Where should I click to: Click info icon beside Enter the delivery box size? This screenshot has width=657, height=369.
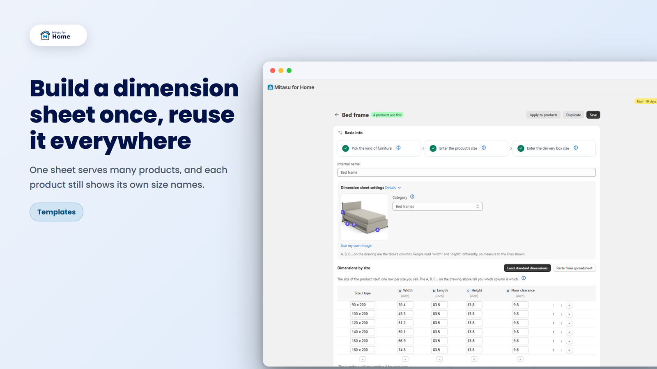tap(576, 148)
